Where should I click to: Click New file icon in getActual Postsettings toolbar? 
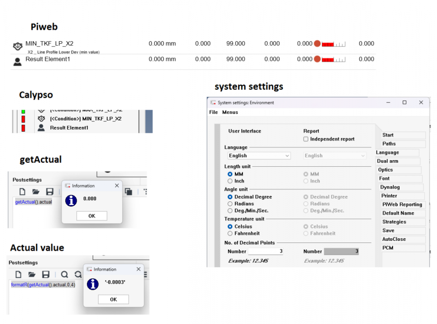(x=22, y=191)
